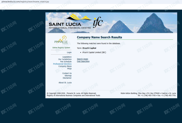Image resolution: width=182 pixels, height=123 pixels.
Task: Open the Login link
Action: point(69,52)
